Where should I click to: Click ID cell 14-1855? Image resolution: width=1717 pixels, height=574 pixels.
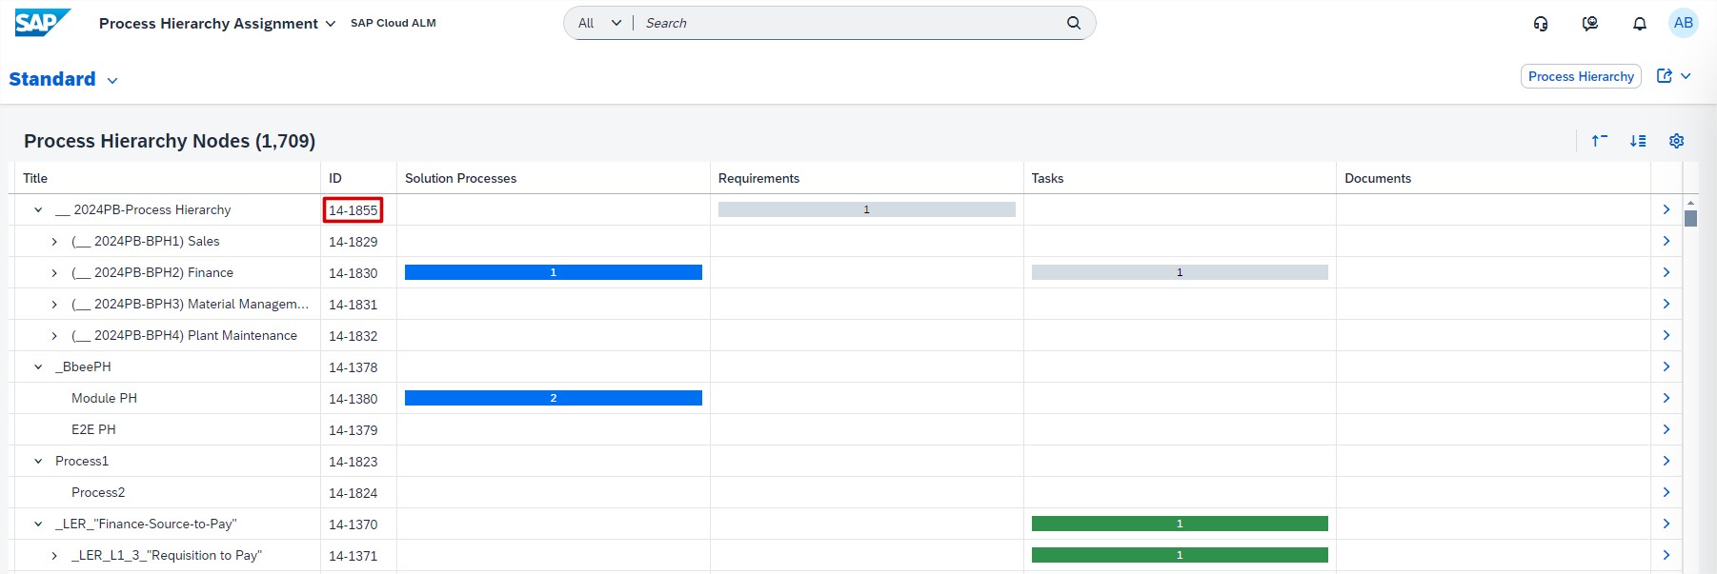(353, 210)
